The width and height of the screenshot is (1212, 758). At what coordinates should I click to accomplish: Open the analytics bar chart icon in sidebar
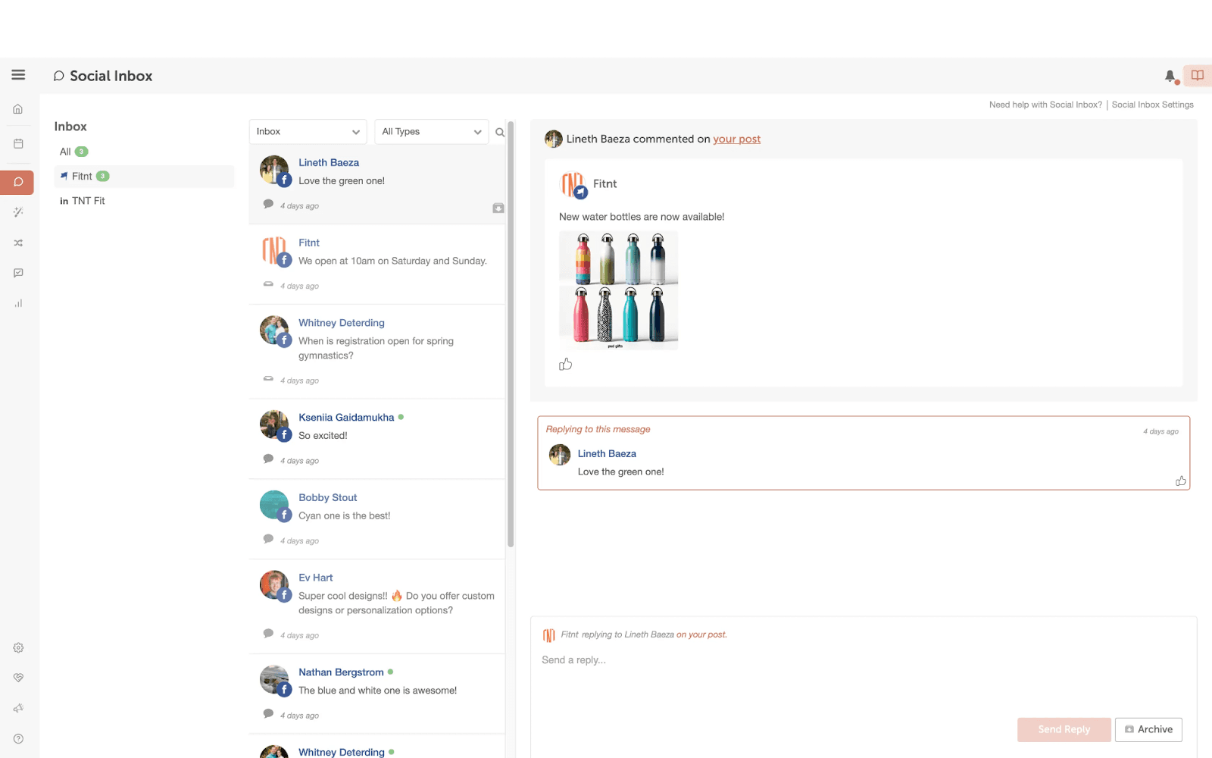pos(18,303)
